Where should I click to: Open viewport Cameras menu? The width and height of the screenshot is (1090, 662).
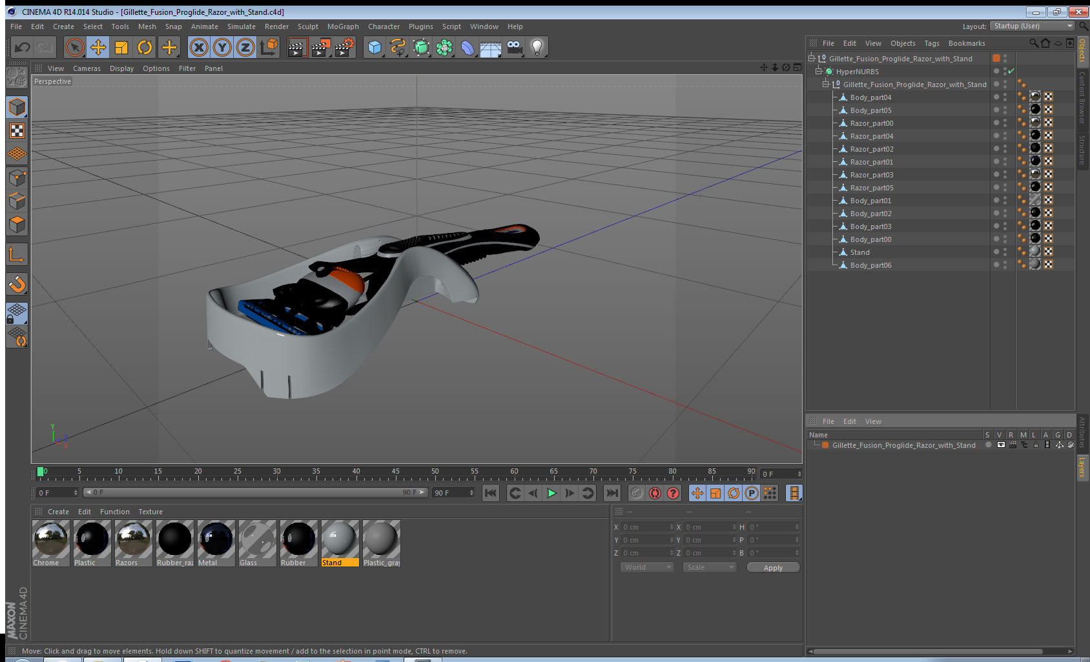coord(87,68)
